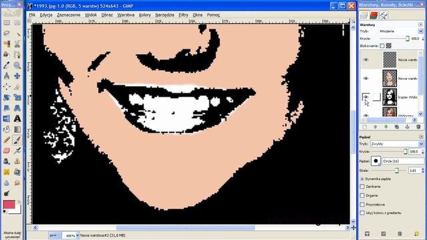427x240 pixels.
Task: Duplicate the selected layer
Action: (397, 127)
